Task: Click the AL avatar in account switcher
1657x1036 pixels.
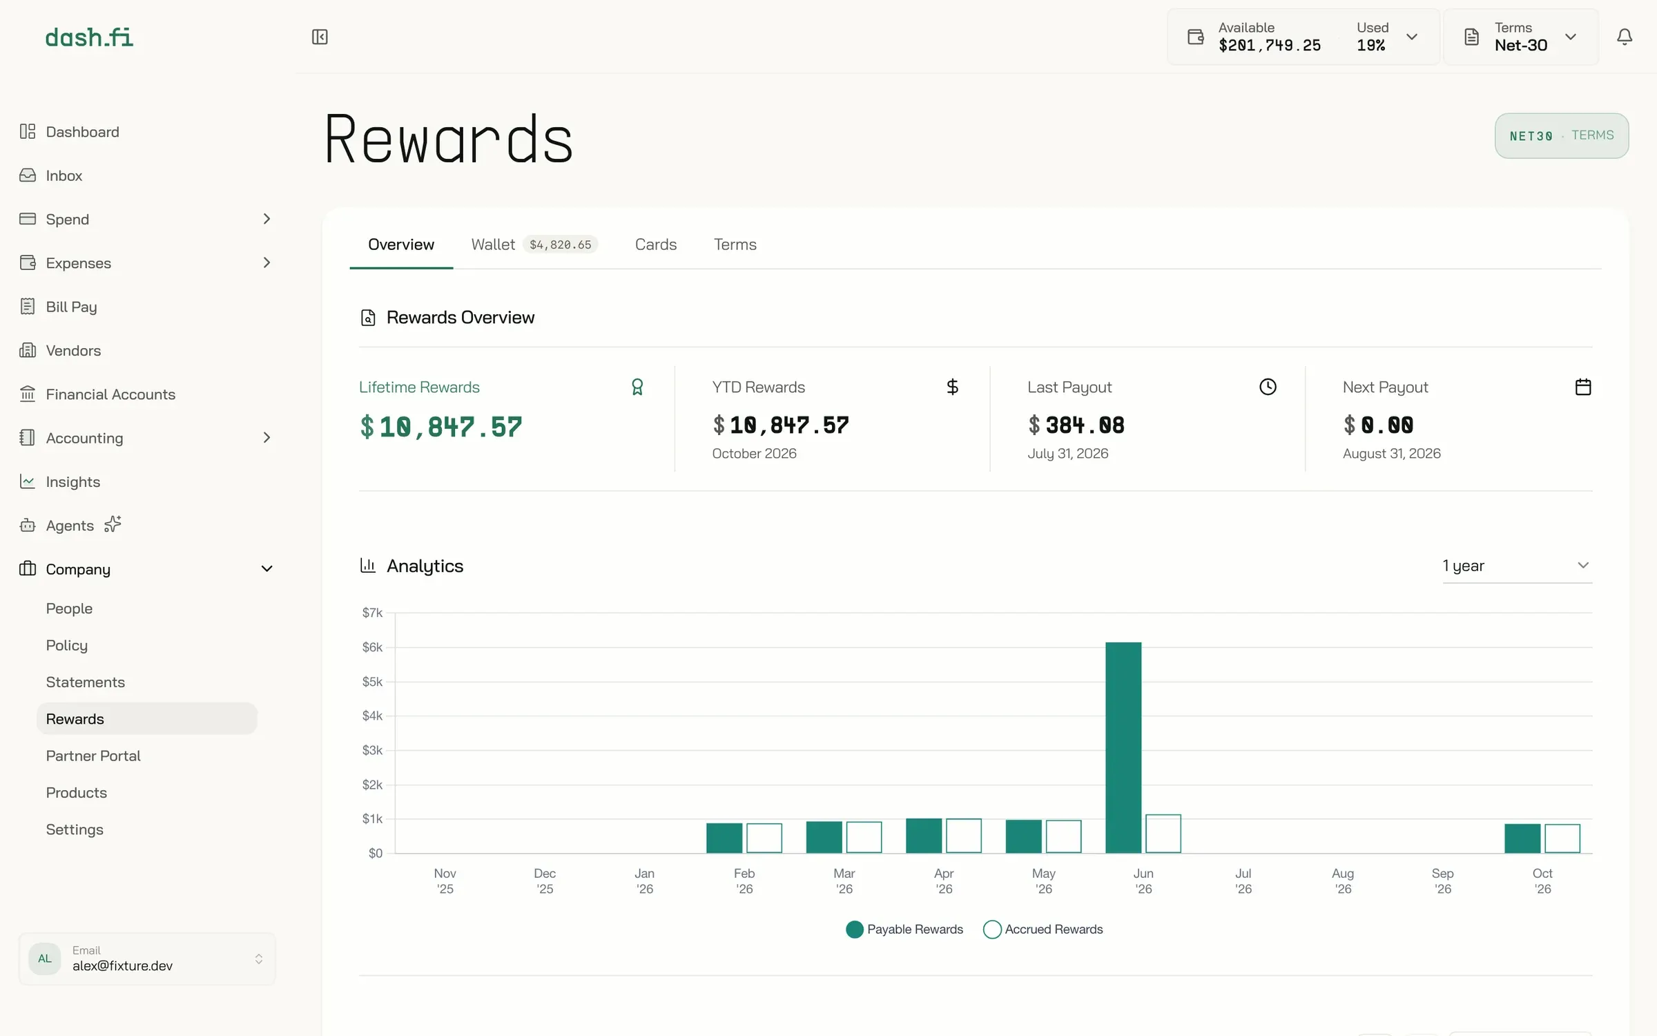Action: click(x=45, y=959)
